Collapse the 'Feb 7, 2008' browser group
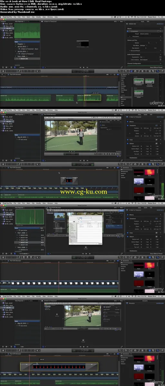The width and height of the screenshot is (165, 386). pos(15,232)
